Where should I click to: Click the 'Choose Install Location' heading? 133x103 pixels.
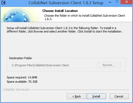60,11
